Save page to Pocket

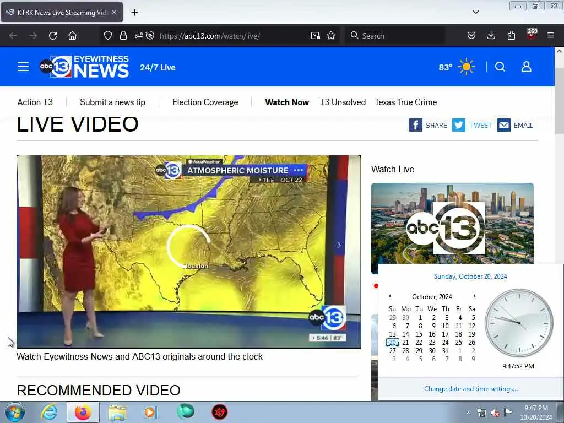(x=471, y=35)
